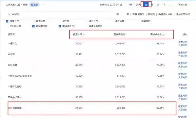
Task: Uncheck the 商城点击占比 checkbox
Action: (x=60, y=26)
